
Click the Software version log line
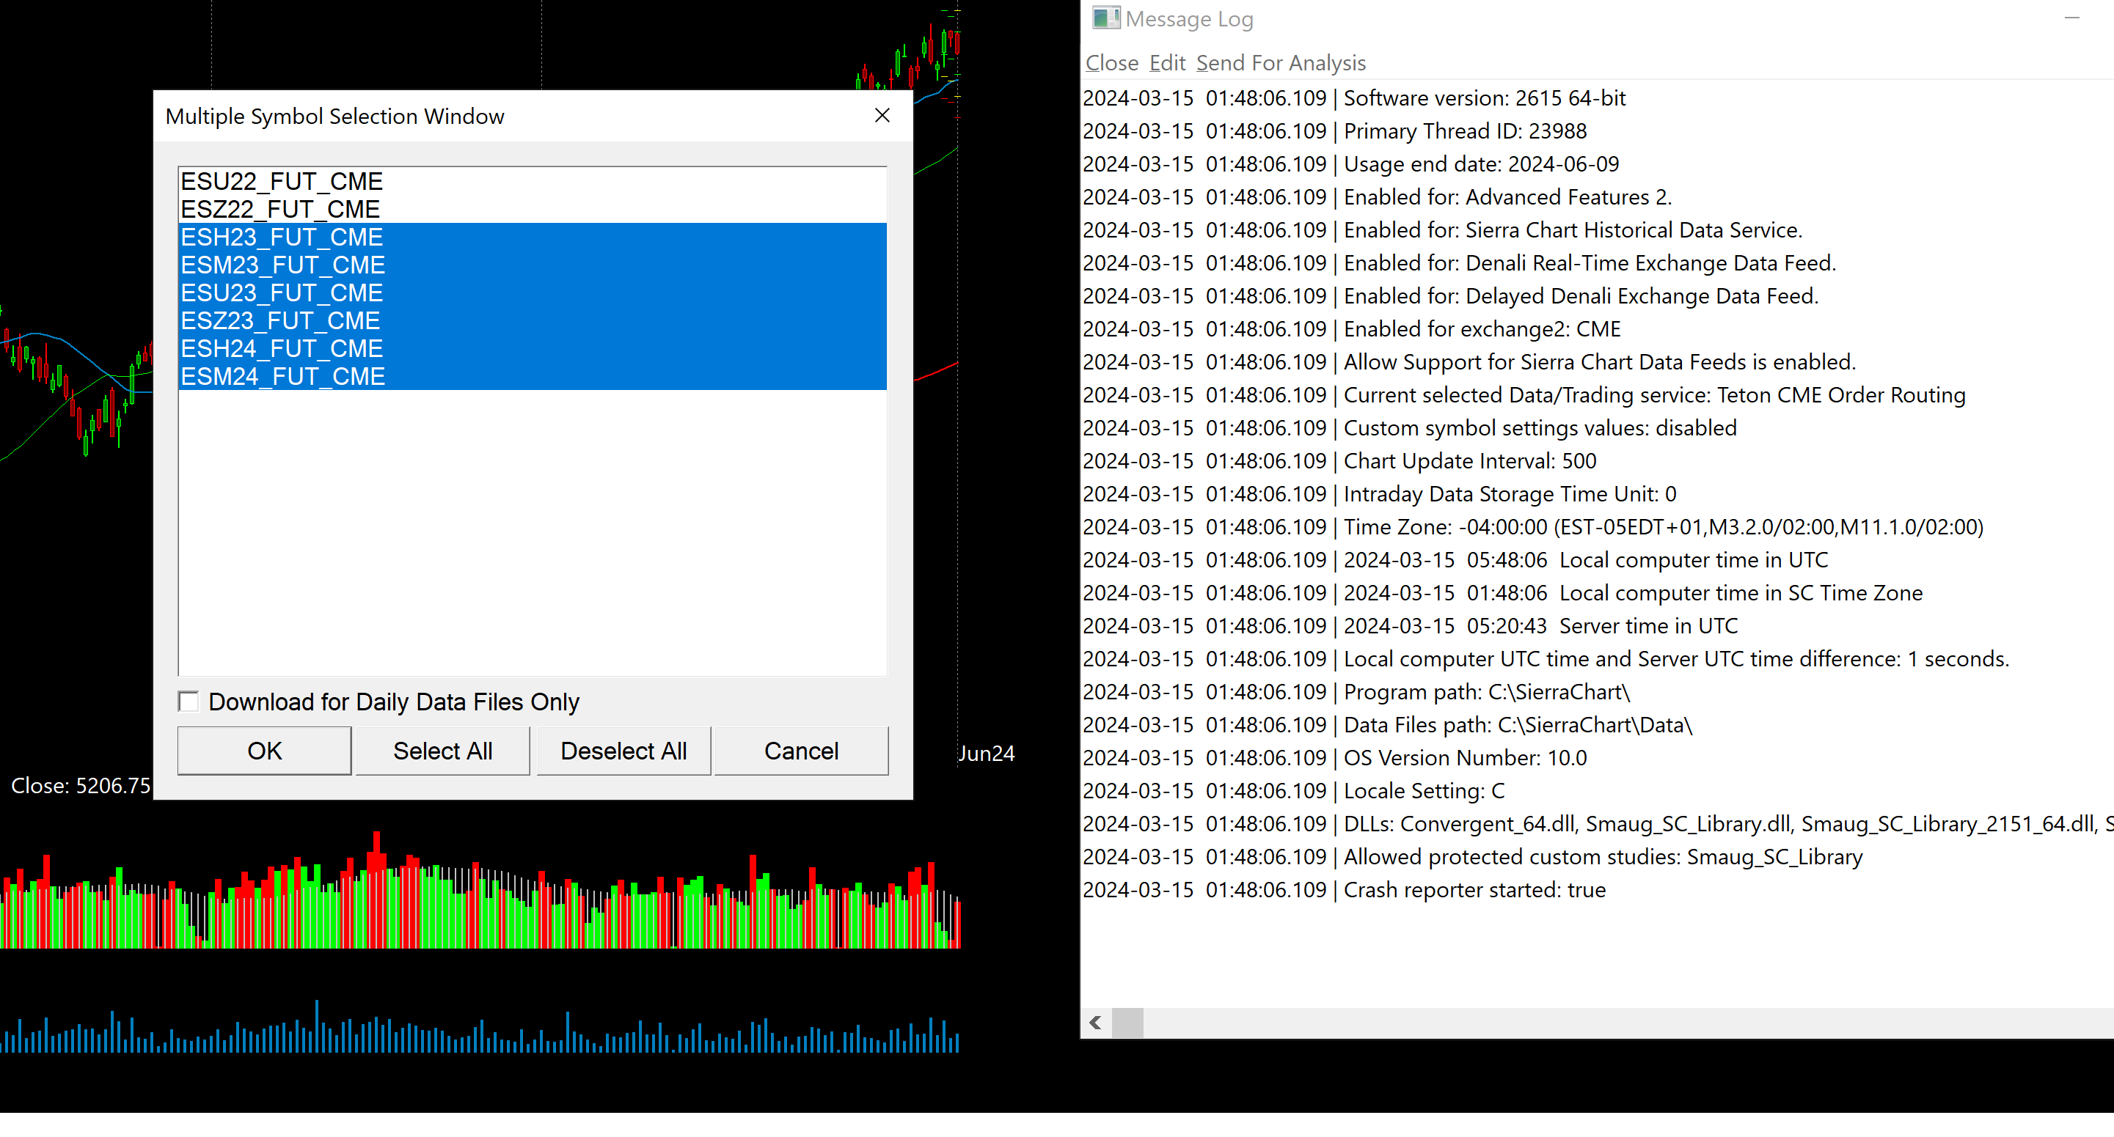(1484, 98)
